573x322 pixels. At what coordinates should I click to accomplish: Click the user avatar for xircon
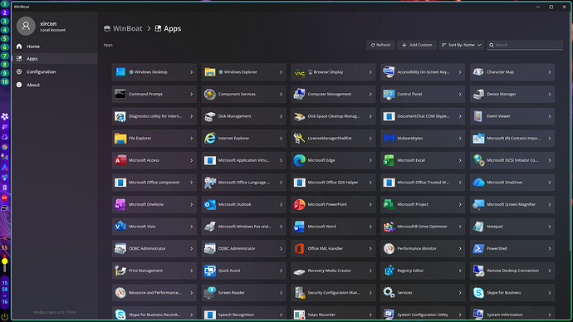tap(26, 26)
